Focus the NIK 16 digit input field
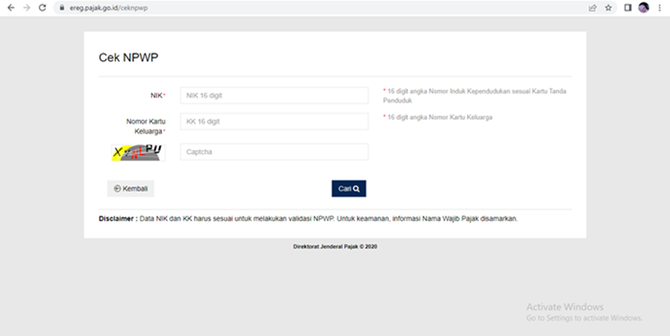 [274, 95]
